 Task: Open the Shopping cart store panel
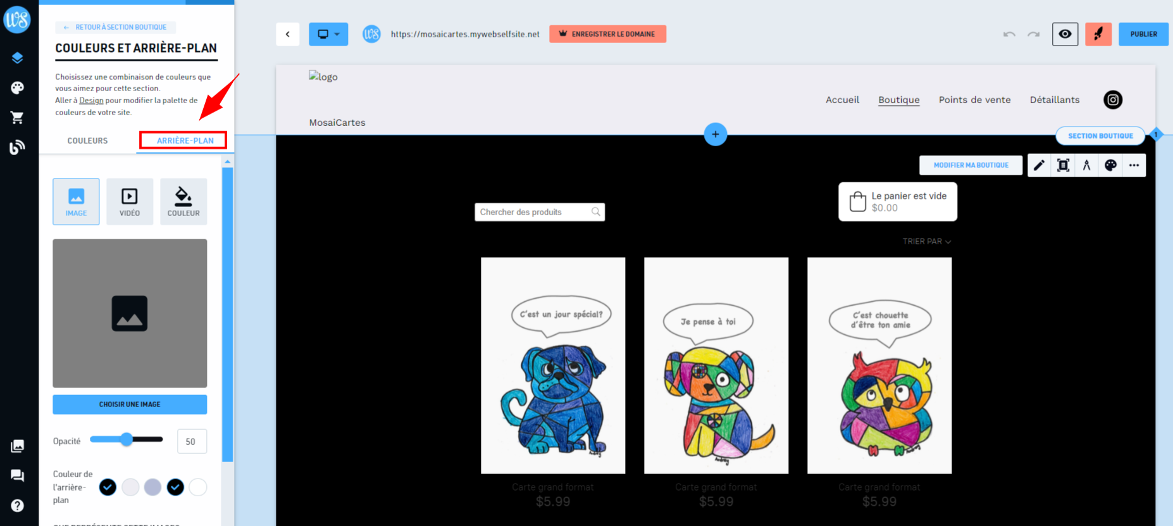click(17, 117)
